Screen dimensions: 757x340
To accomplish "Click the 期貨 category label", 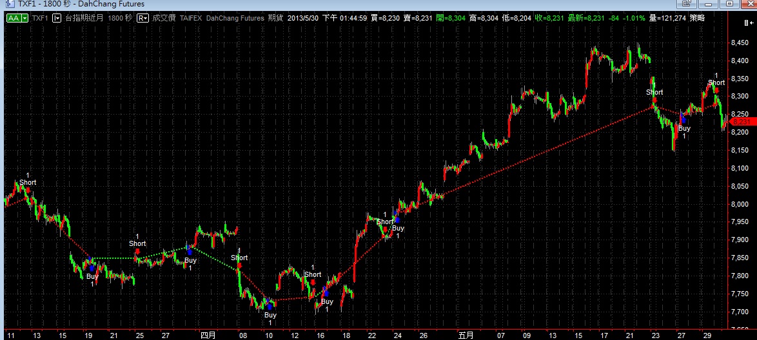I will point(275,18).
